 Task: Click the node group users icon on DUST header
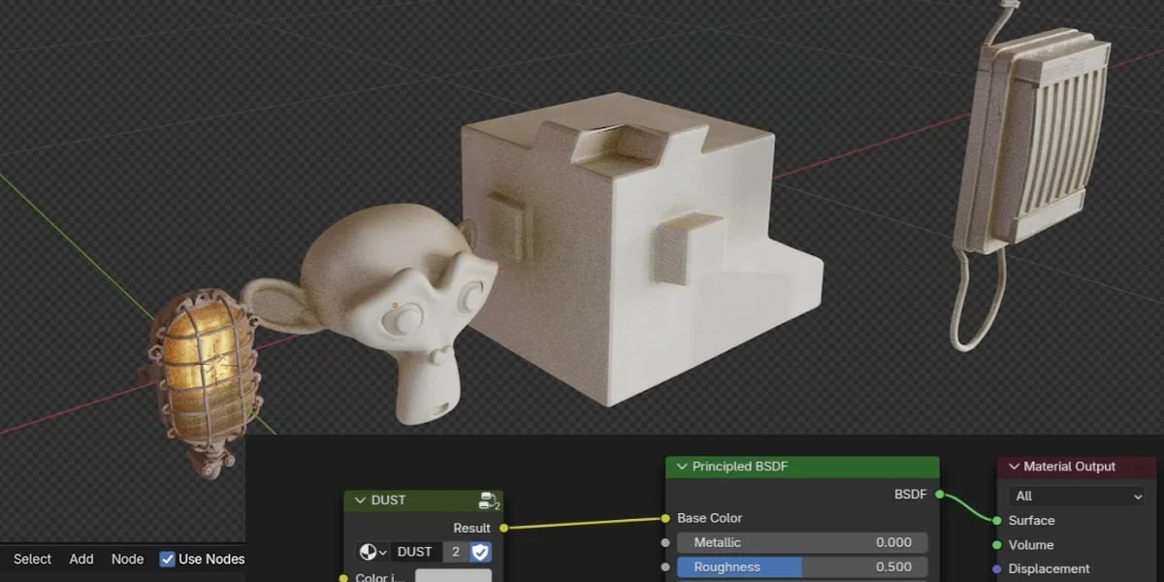[488, 499]
